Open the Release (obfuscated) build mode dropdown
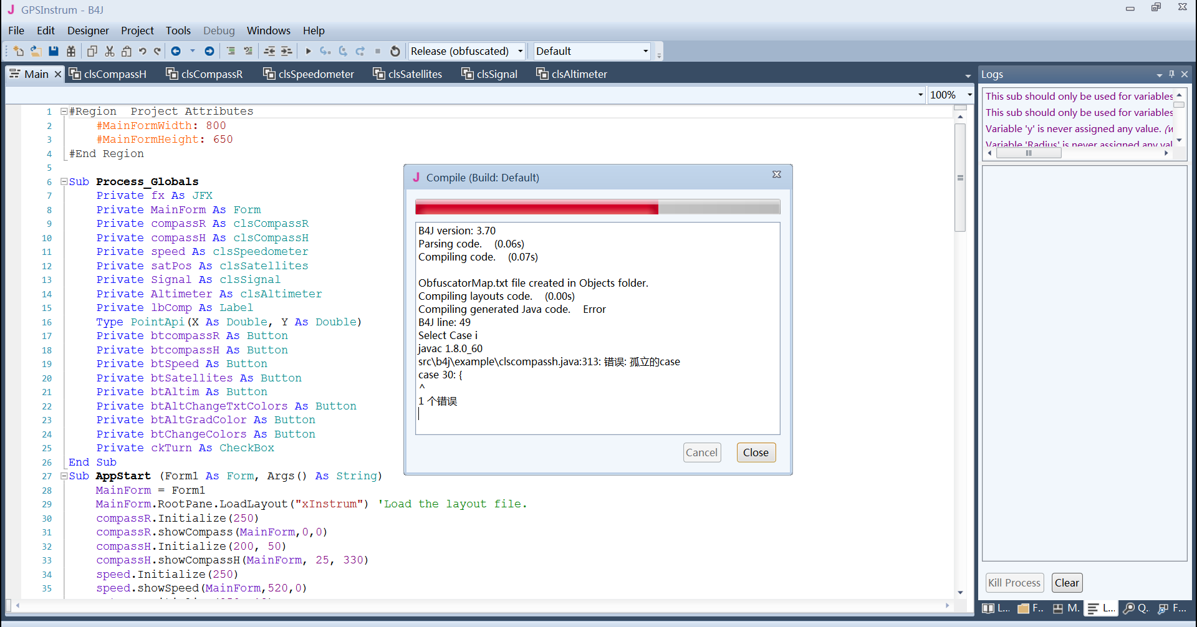The height and width of the screenshot is (627, 1197). click(x=521, y=51)
